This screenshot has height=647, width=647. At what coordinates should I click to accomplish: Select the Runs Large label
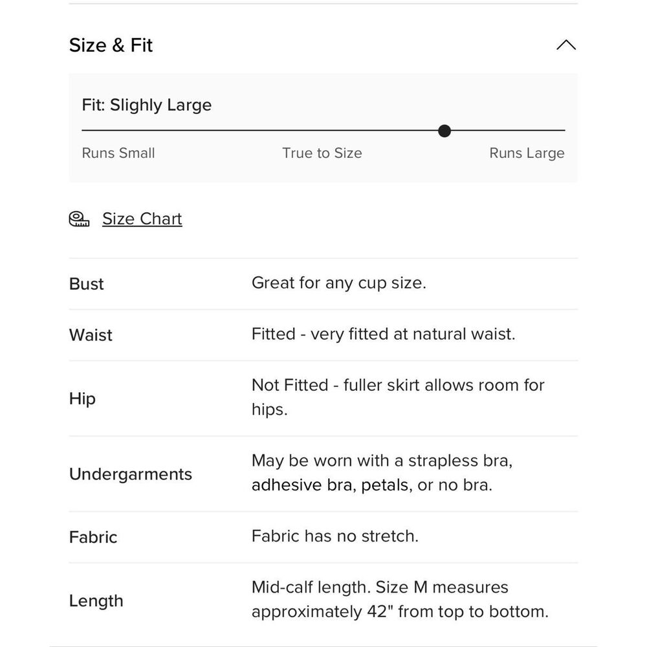pos(527,153)
